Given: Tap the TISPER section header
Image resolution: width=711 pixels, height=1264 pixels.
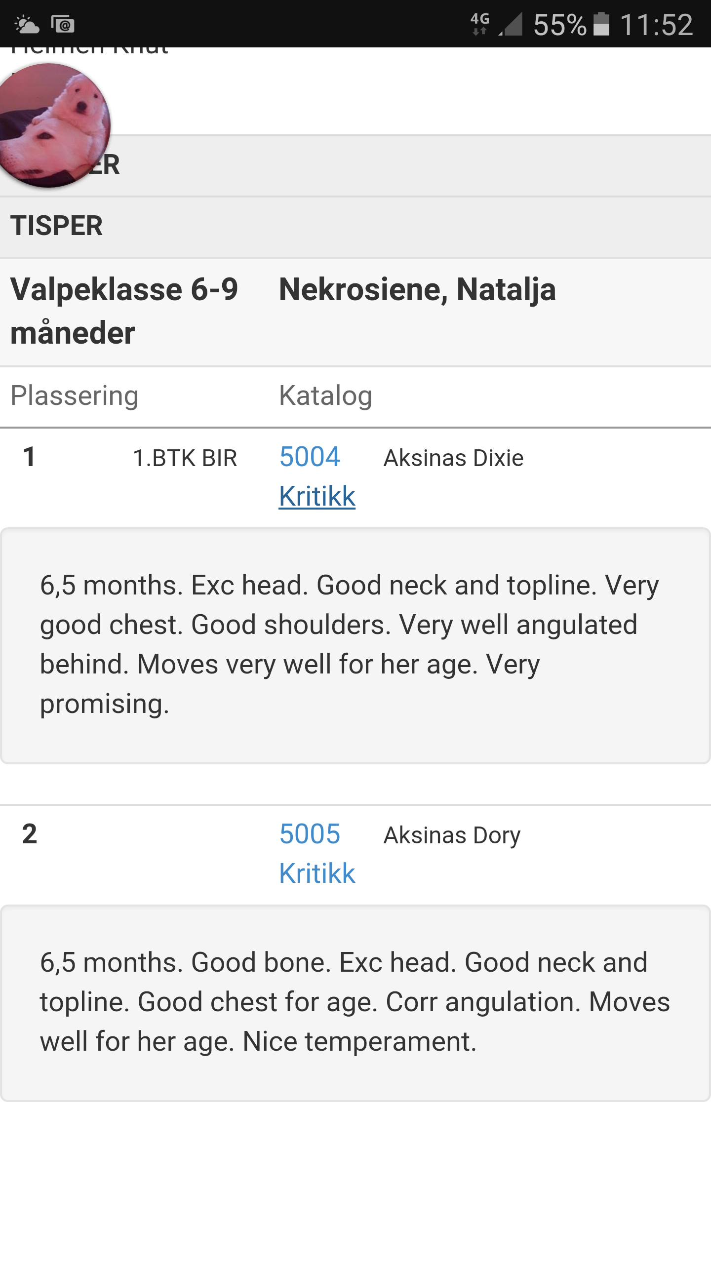Looking at the screenshot, I should [x=57, y=226].
